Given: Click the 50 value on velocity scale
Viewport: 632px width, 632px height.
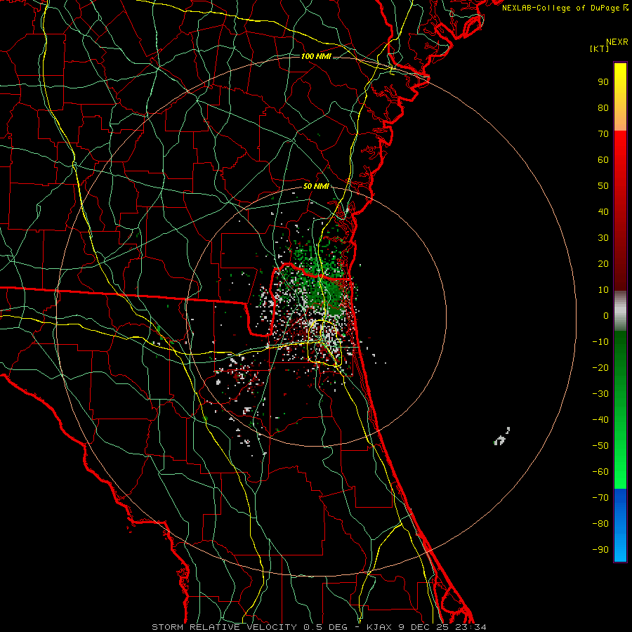Looking at the screenshot, I should click(603, 186).
